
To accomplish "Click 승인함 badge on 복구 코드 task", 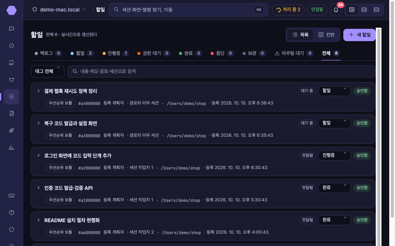I will pyautogui.click(x=362, y=123).
